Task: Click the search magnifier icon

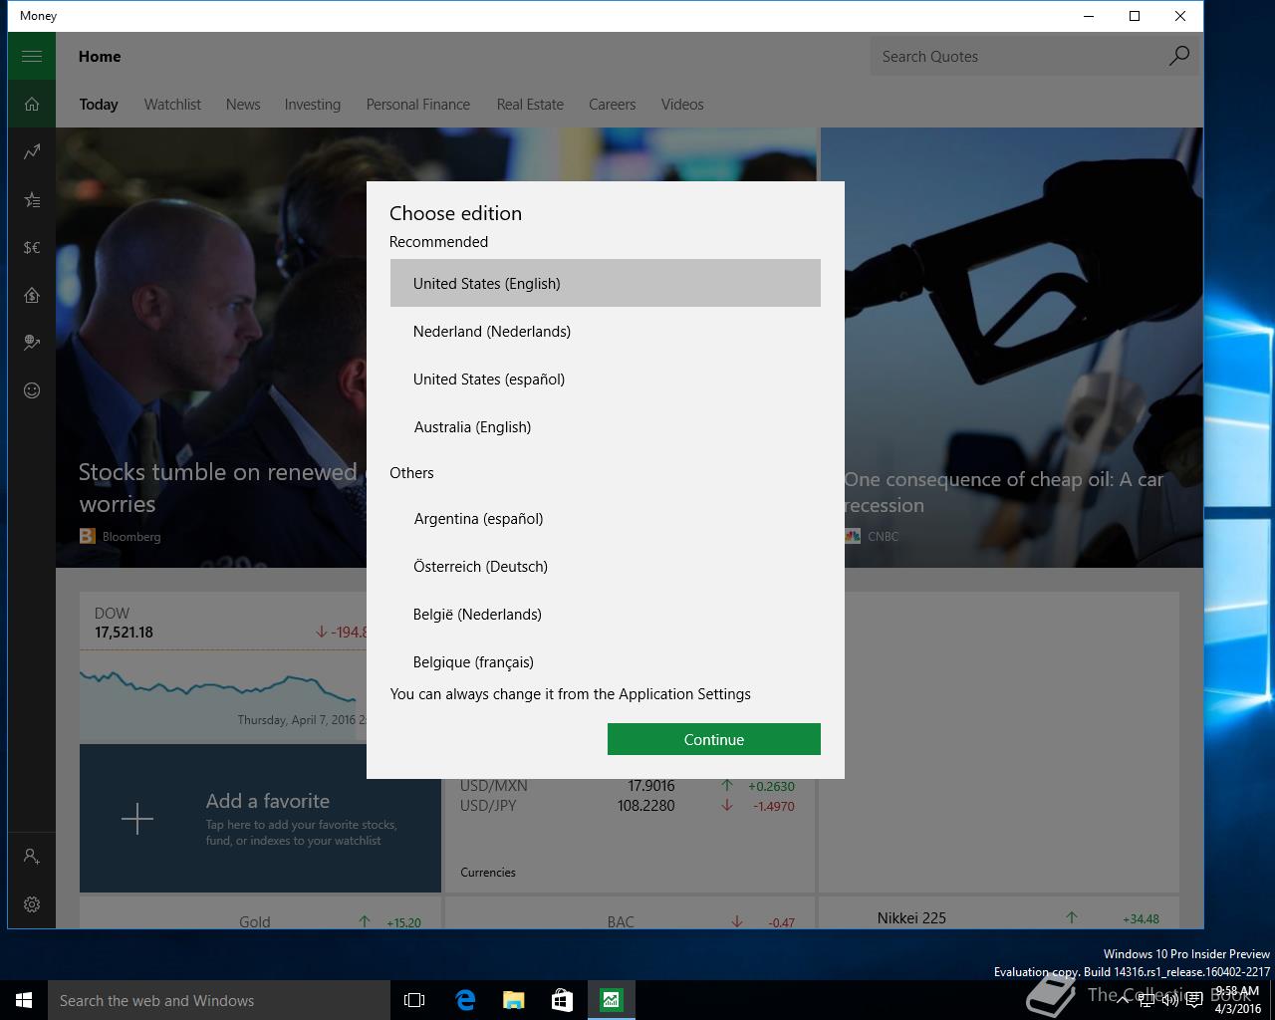Action: pos(1178,57)
